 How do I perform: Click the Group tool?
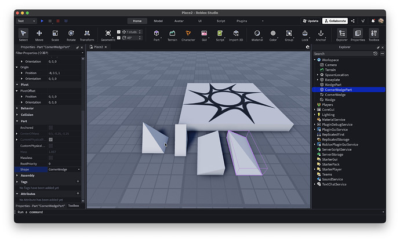[289, 35]
